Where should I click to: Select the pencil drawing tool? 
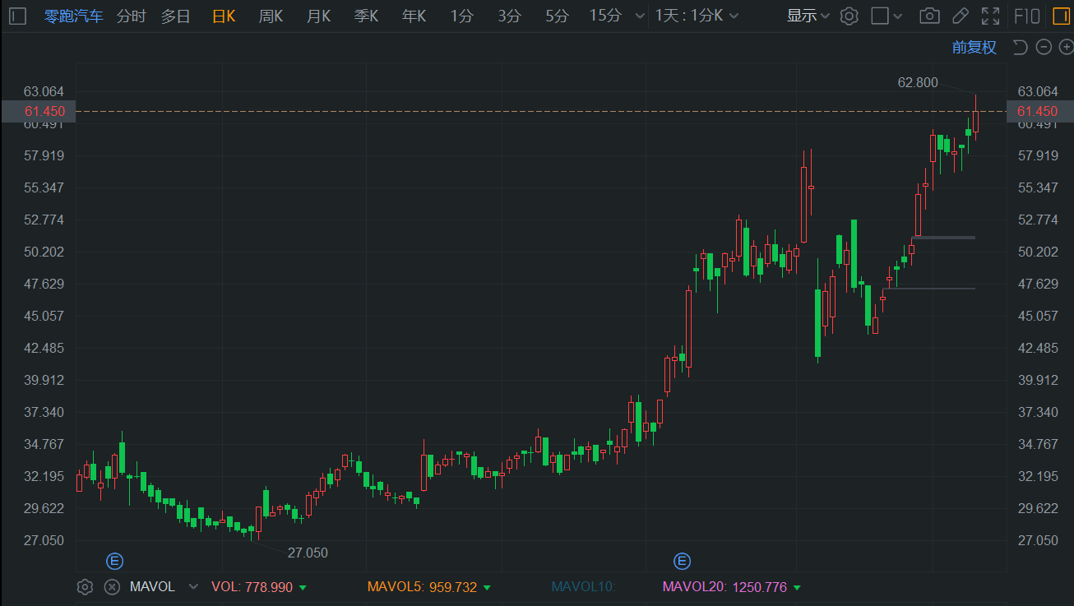point(960,16)
